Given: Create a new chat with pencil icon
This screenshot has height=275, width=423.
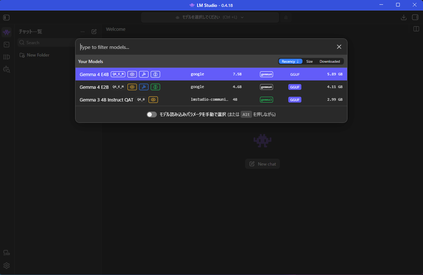Looking at the screenshot, I should click(94, 32).
